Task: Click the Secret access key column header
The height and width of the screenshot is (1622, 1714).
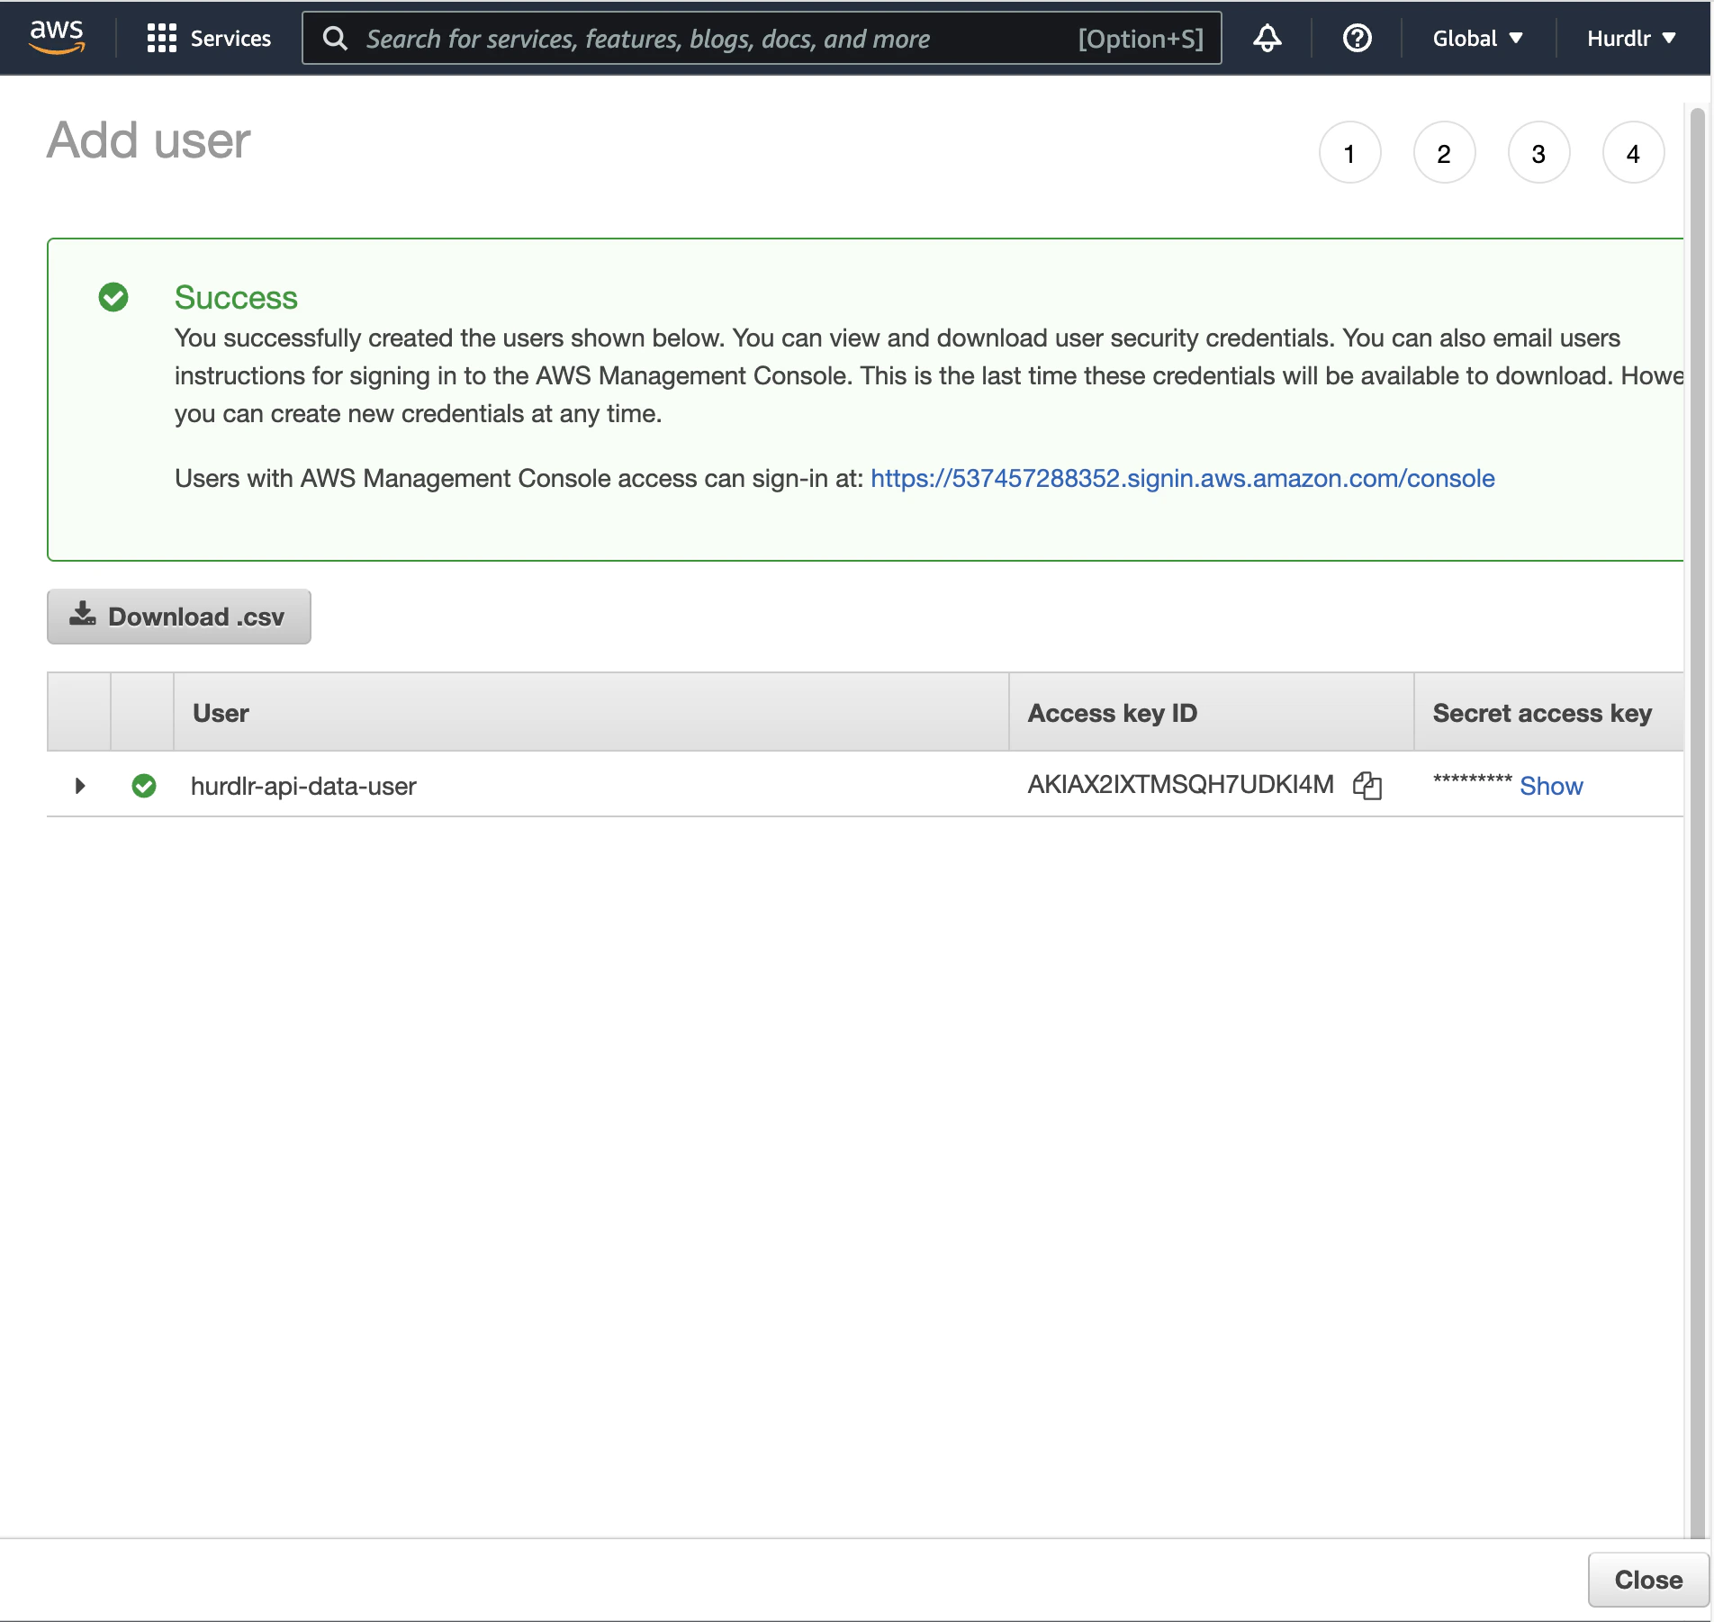Action: tap(1548, 712)
